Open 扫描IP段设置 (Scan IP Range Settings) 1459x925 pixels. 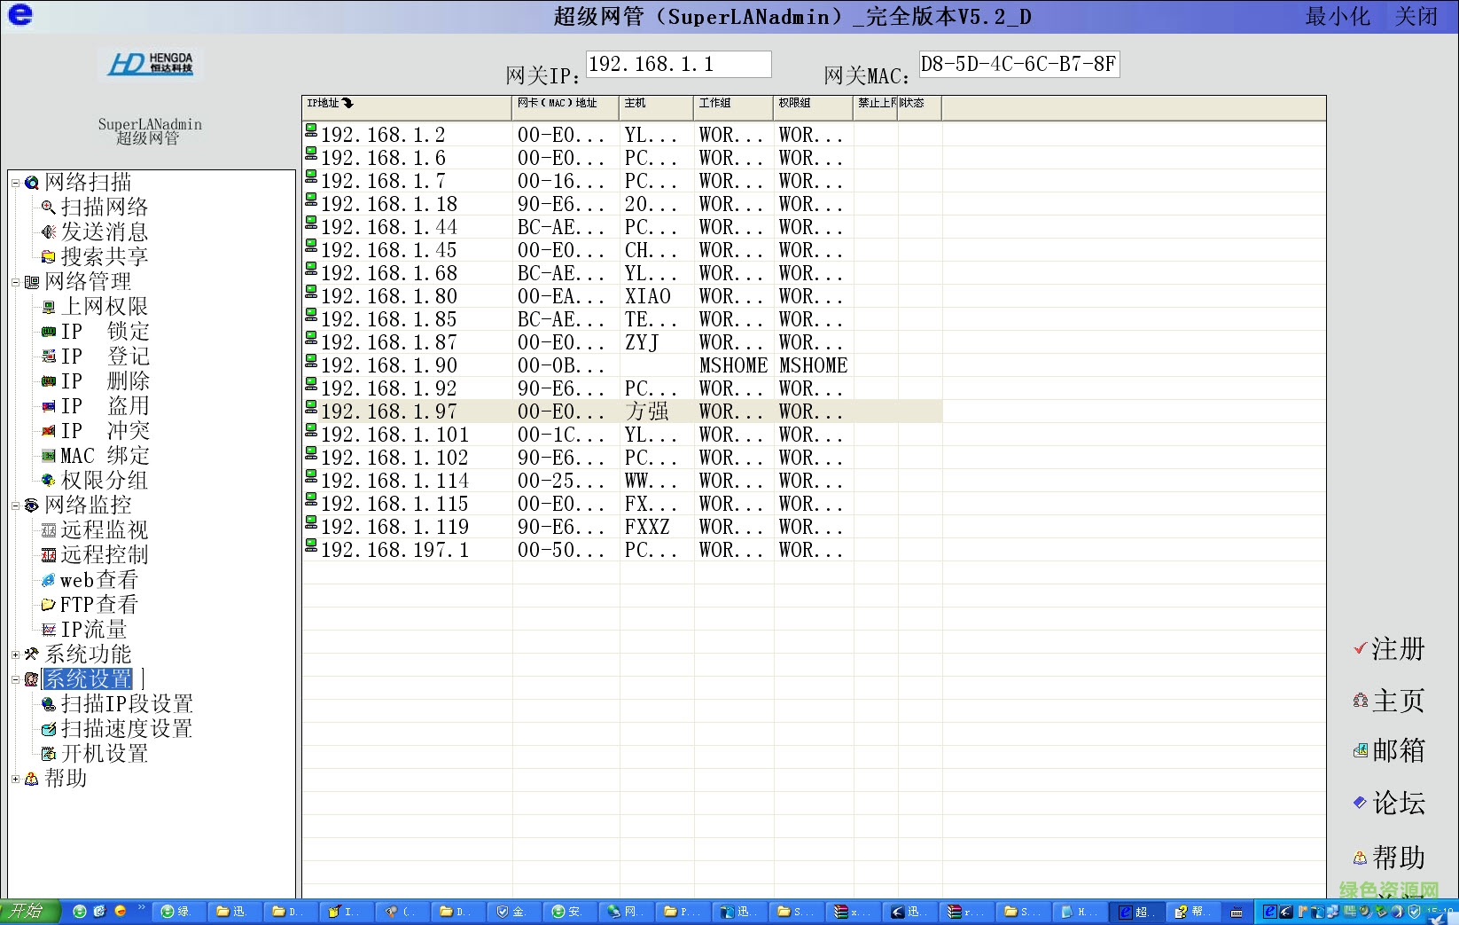(124, 703)
